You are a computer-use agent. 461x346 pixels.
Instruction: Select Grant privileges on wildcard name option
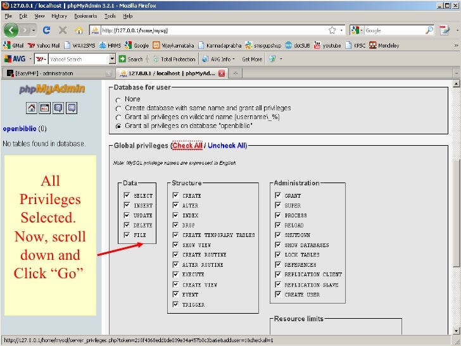(x=118, y=117)
